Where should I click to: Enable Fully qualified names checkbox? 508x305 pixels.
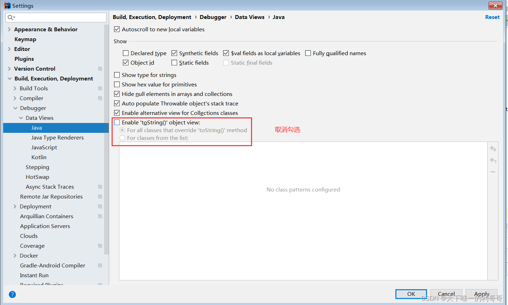point(308,53)
